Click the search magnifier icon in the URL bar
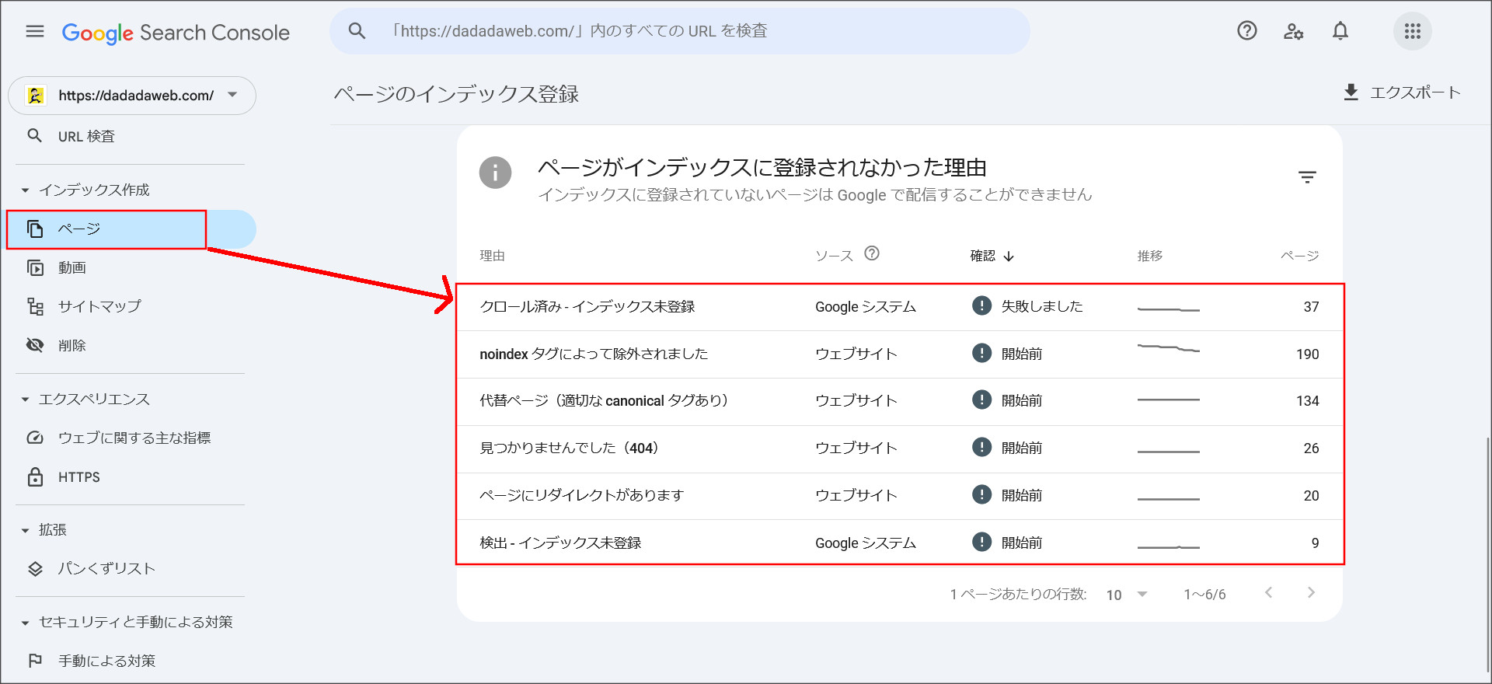 [x=357, y=31]
